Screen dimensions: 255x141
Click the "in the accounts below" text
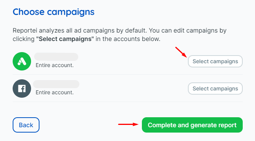point(128,39)
